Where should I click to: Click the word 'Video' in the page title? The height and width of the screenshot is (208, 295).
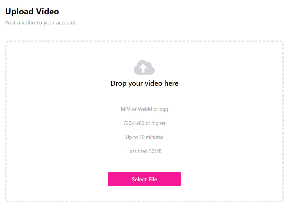tap(47, 12)
